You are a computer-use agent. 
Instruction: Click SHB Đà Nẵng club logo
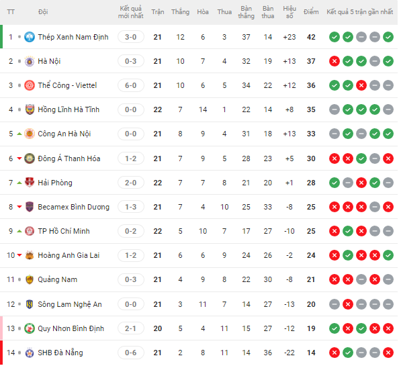pos(30,353)
